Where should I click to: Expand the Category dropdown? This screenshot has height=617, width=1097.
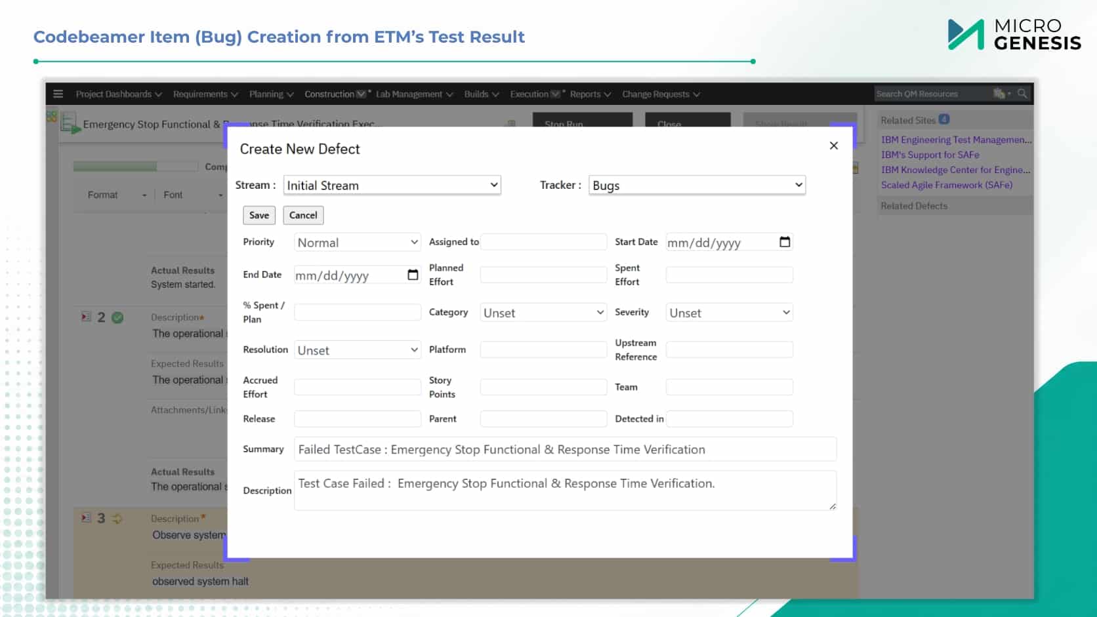pyautogui.click(x=543, y=313)
